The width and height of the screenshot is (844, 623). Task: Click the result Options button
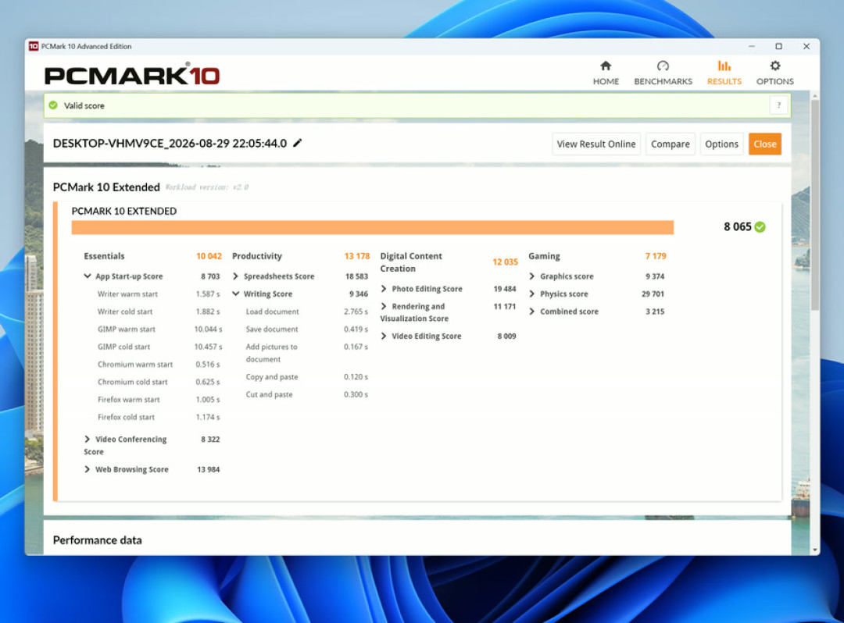tap(721, 144)
